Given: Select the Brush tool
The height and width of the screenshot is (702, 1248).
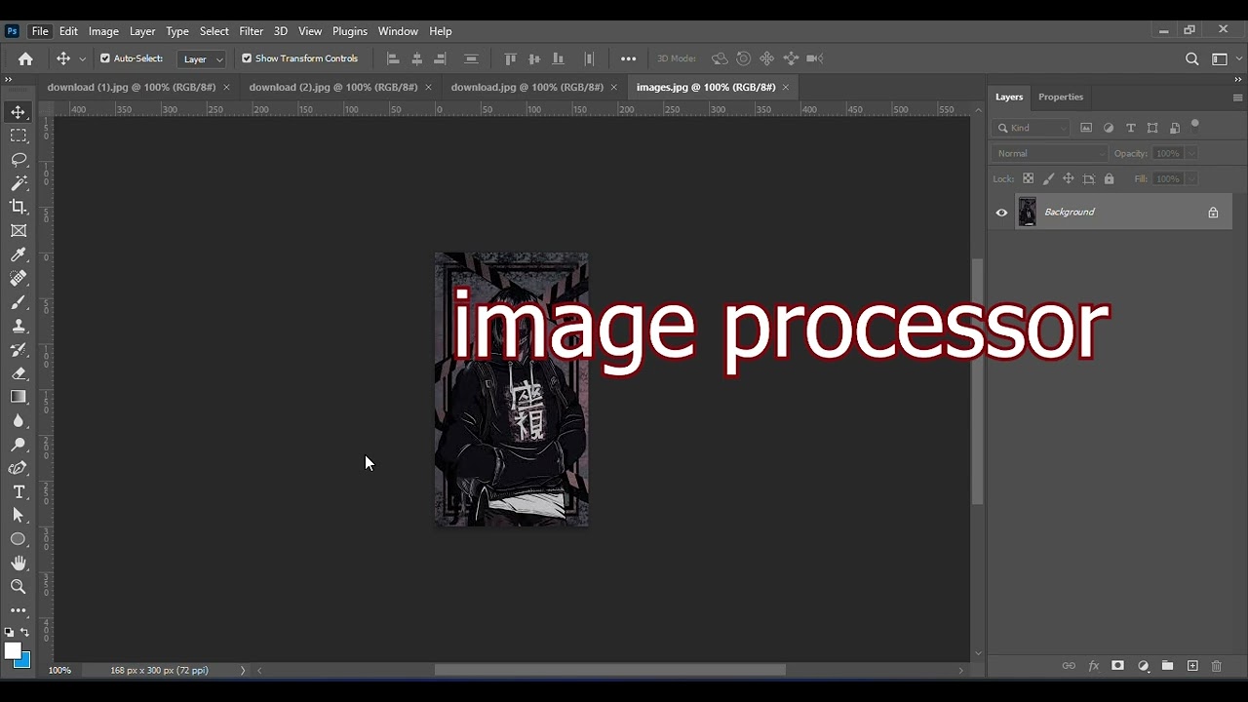Looking at the screenshot, I should [19, 302].
